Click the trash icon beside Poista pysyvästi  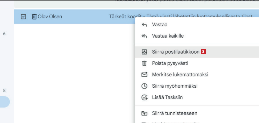coord(144,63)
